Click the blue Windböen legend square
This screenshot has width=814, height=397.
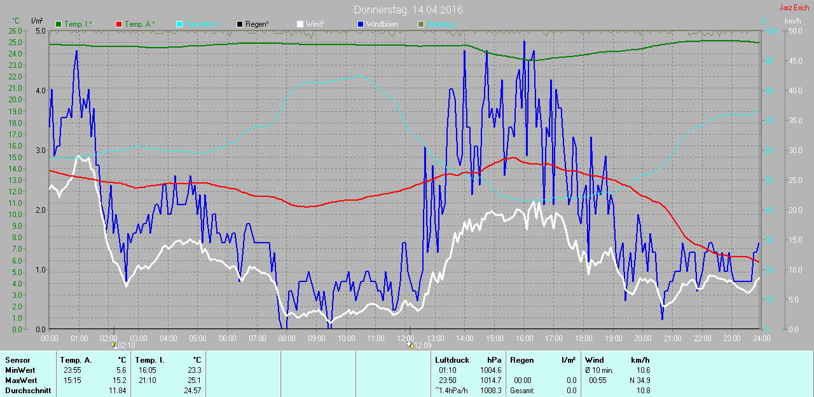[x=361, y=24]
